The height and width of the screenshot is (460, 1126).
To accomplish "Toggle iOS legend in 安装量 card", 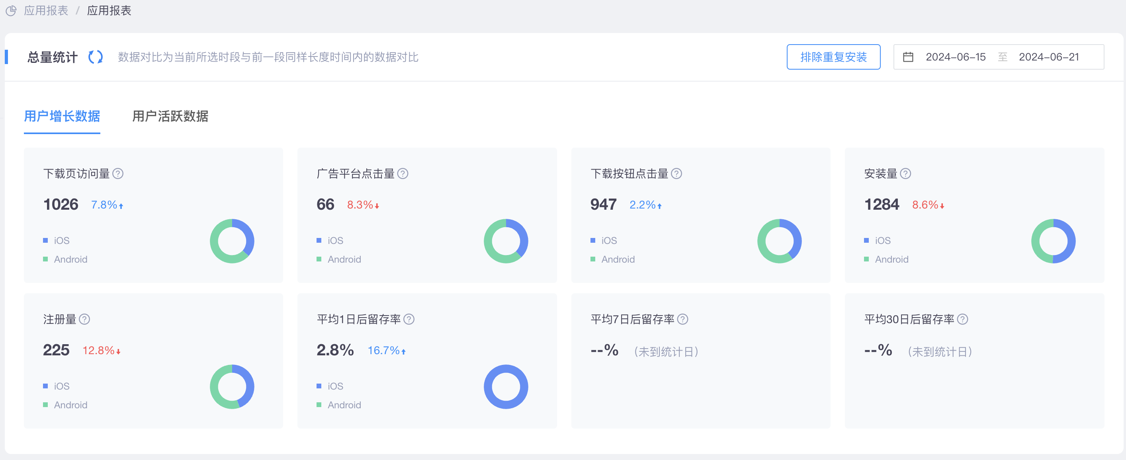I will (x=877, y=240).
